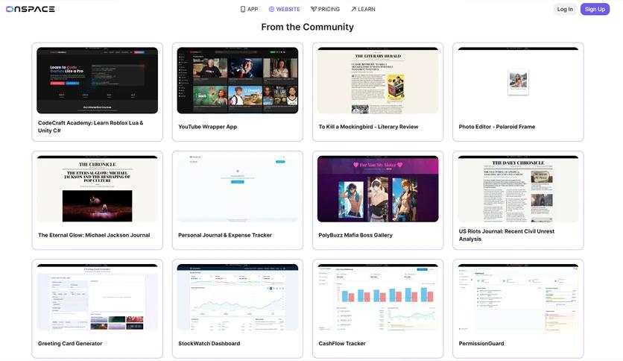Click the tag icon beside PRICING

[x=314, y=9]
